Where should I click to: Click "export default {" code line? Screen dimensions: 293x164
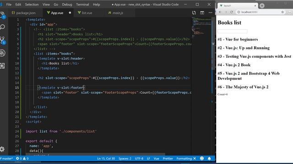click(41, 141)
